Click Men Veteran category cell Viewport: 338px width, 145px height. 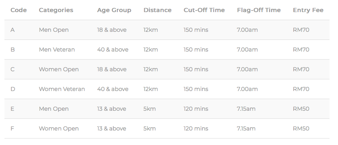tap(57, 50)
